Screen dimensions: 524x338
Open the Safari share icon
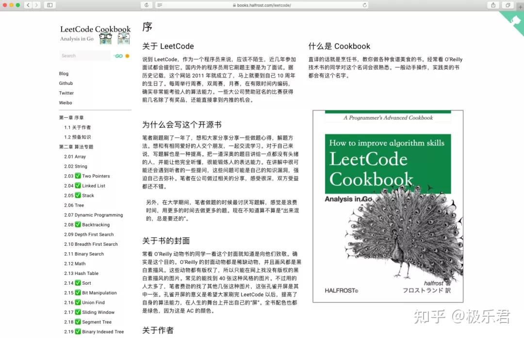(x=493, y=5)
